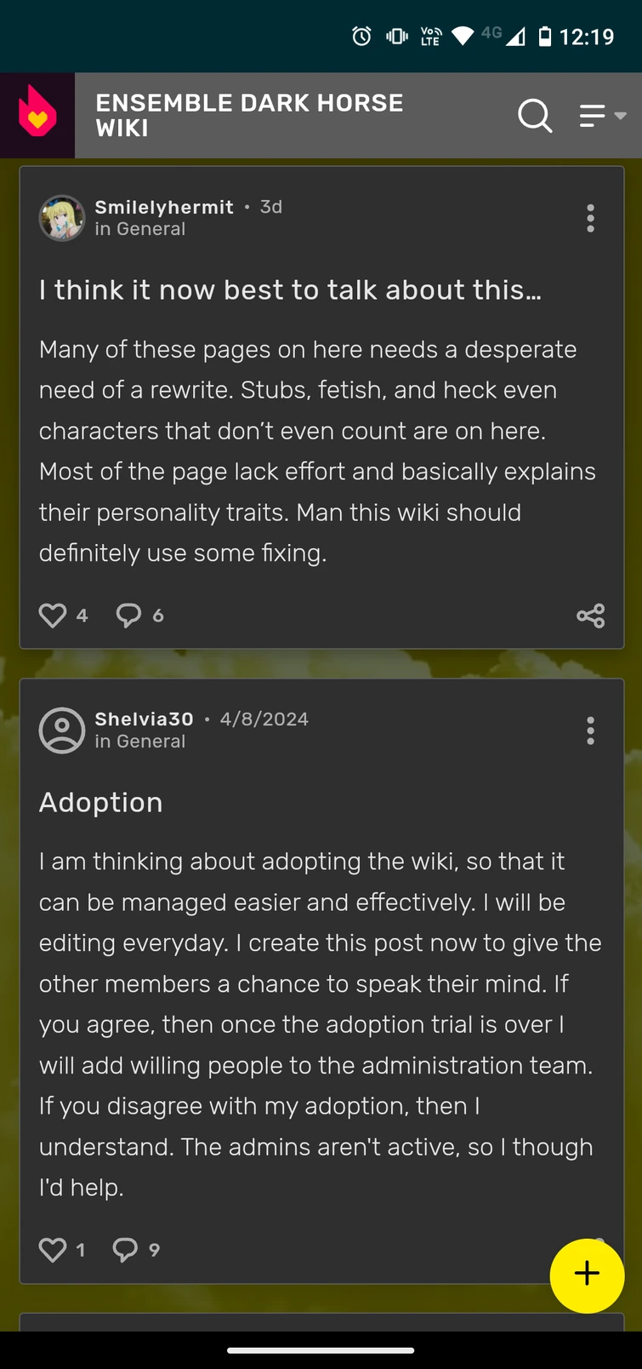The width and height of the screenshot is (642, 1369).
Task: Like Smilelyhermit's post with the heart
Action: click(x=52, y=615)
